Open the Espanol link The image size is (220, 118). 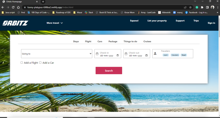click(x=134, y=21)
